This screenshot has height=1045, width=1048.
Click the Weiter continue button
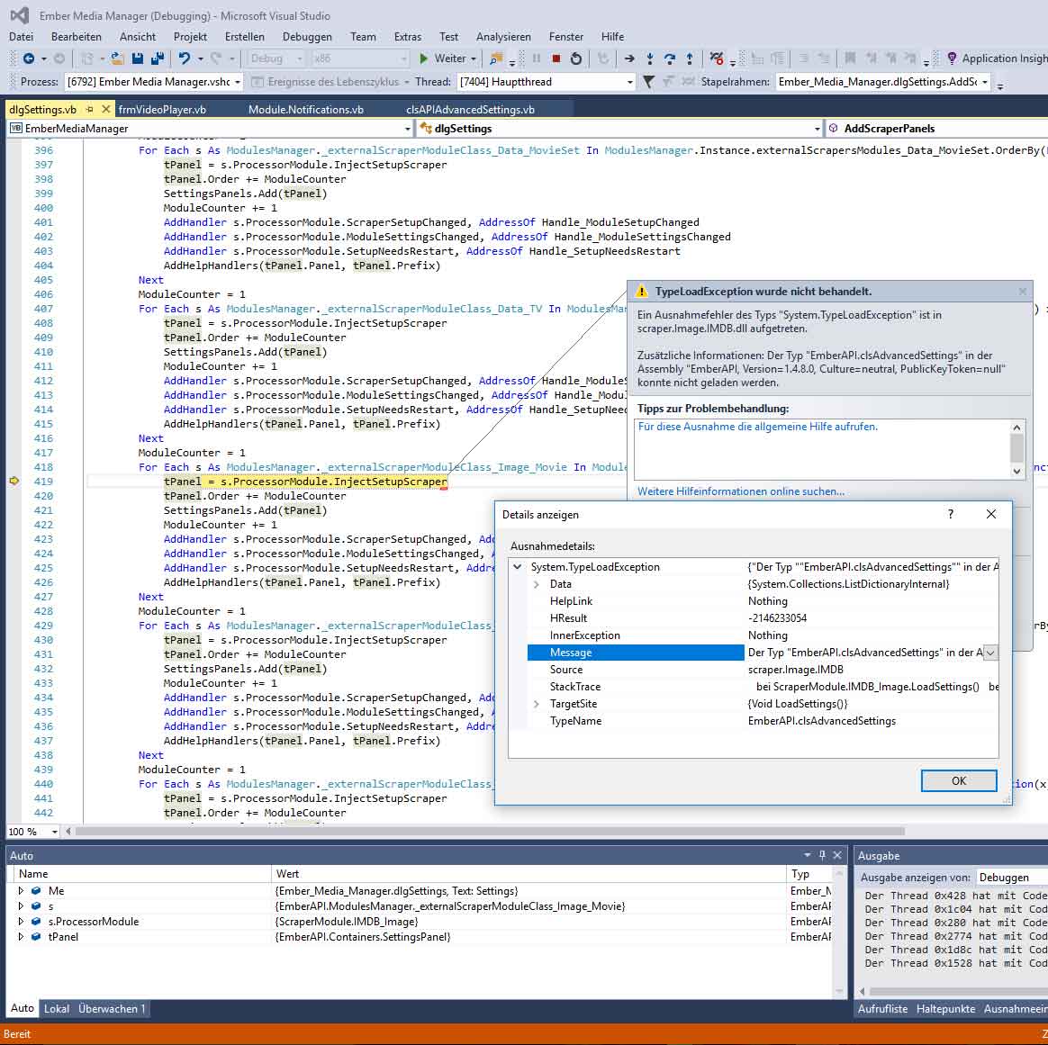click(x=442, y=59)
